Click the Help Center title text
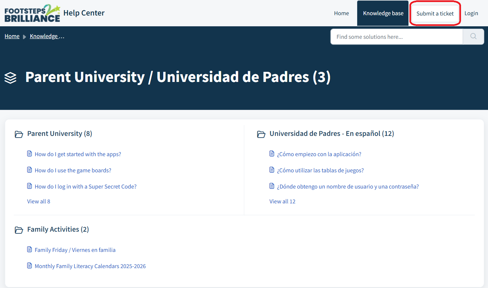488x288 pixels. (x=84, y=13)
